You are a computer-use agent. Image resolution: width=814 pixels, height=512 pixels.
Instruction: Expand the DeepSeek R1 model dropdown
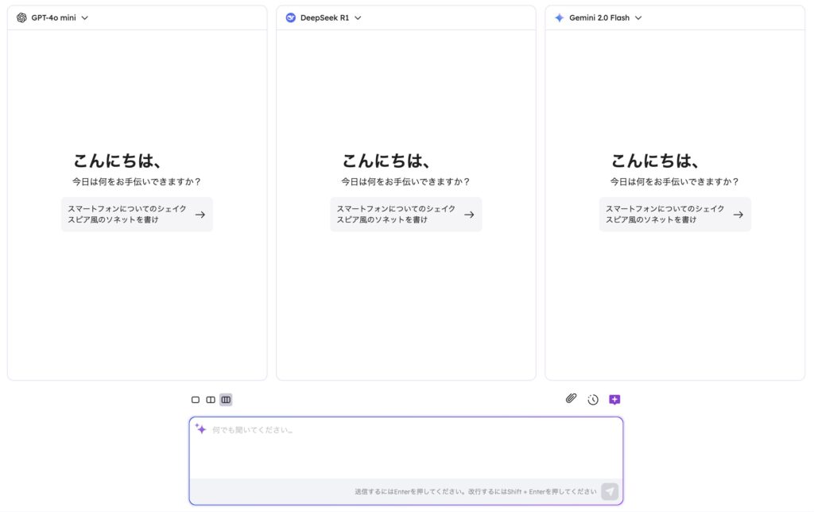click(x=358, y=18)
